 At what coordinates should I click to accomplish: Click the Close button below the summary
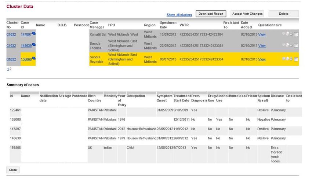(13, 170)
